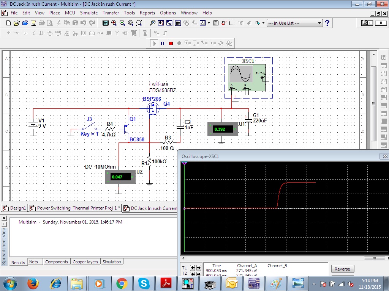Click the Zoom Out magnifier icon
This screenshot has height=291, width=389.
pos(122,23)
